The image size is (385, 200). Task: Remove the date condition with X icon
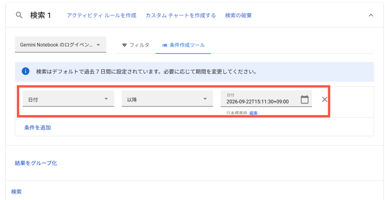click(x=325, y=99)
